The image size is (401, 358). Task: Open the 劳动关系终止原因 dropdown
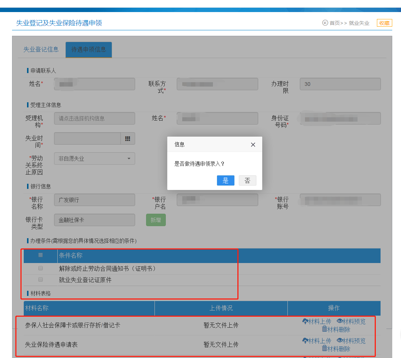coord(95,159)
